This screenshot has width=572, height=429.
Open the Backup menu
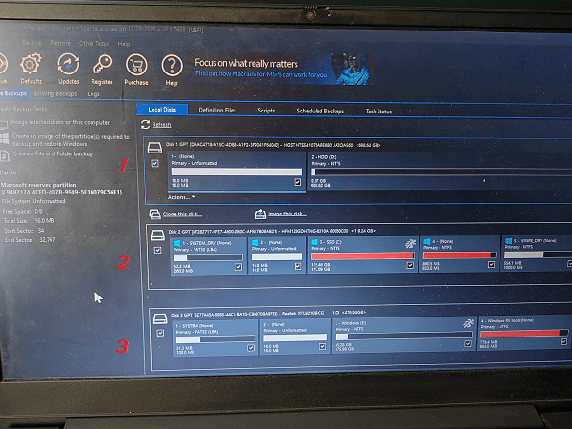32,43
